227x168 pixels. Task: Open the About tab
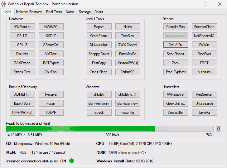click(x=99, y=12)
